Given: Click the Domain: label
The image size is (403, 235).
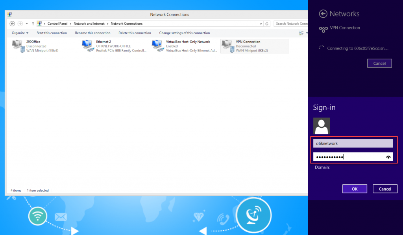Looking at the screenshot, I should [x=322, y=167].
